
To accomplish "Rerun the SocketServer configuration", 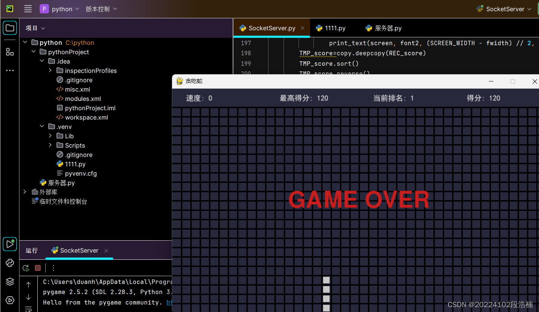I will click(25, 268).
